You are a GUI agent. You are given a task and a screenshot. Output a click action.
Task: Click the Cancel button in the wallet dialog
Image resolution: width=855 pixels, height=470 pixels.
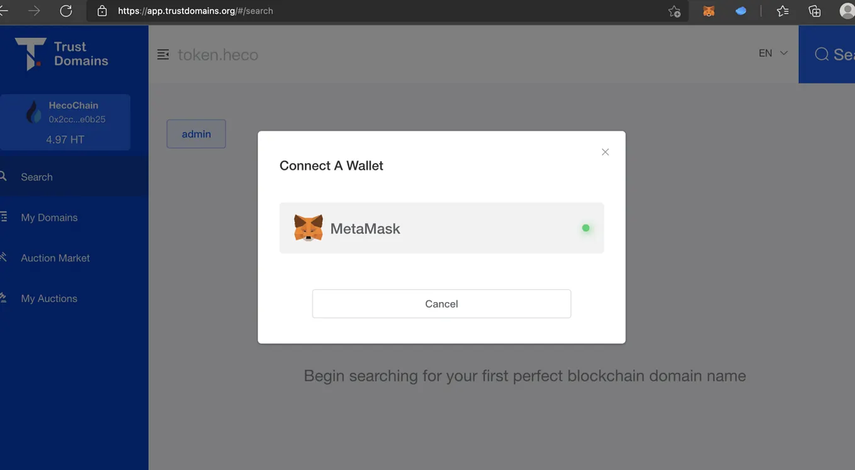441,303
